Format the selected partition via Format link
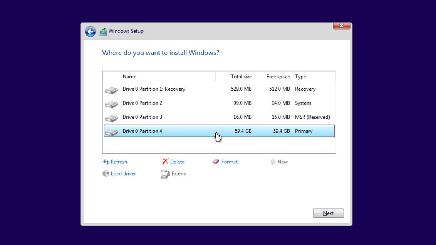 229,162
